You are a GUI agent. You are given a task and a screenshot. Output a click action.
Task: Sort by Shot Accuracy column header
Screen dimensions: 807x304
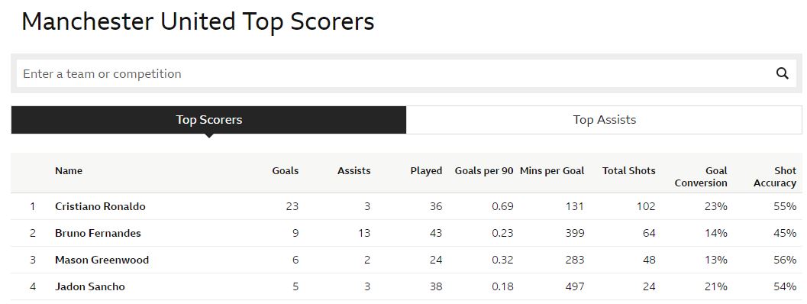pyautogui.click(x=775, y=176)
